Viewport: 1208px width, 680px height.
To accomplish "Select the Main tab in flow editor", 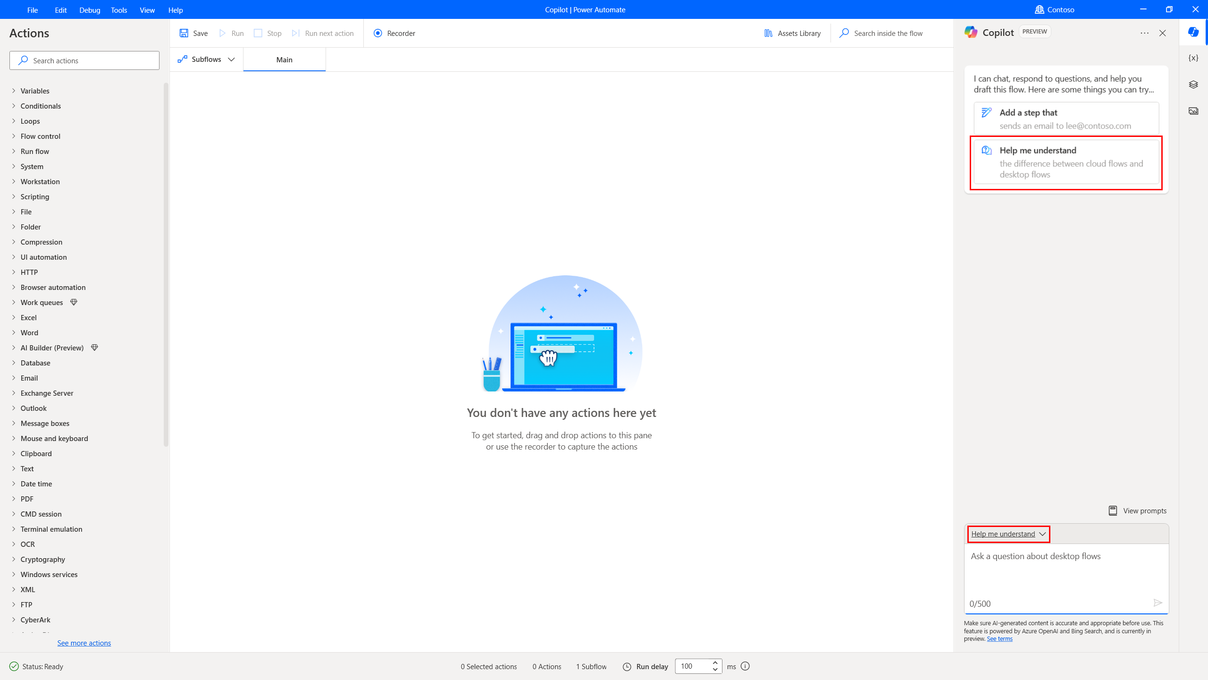I will (x=285, y=60).
